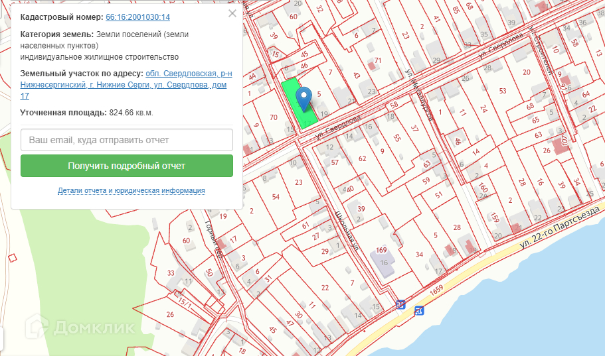This screenshot has width=605, height=356.
Task: Click the red building beside label 107
Action: pos(560,147)
